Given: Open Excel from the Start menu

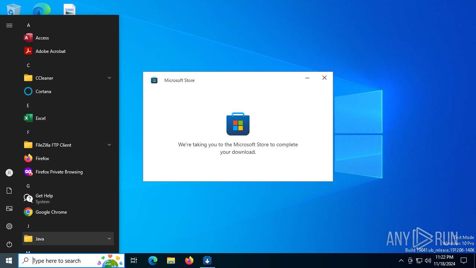Looking at the screenshot, I should (x=68, y=118).
